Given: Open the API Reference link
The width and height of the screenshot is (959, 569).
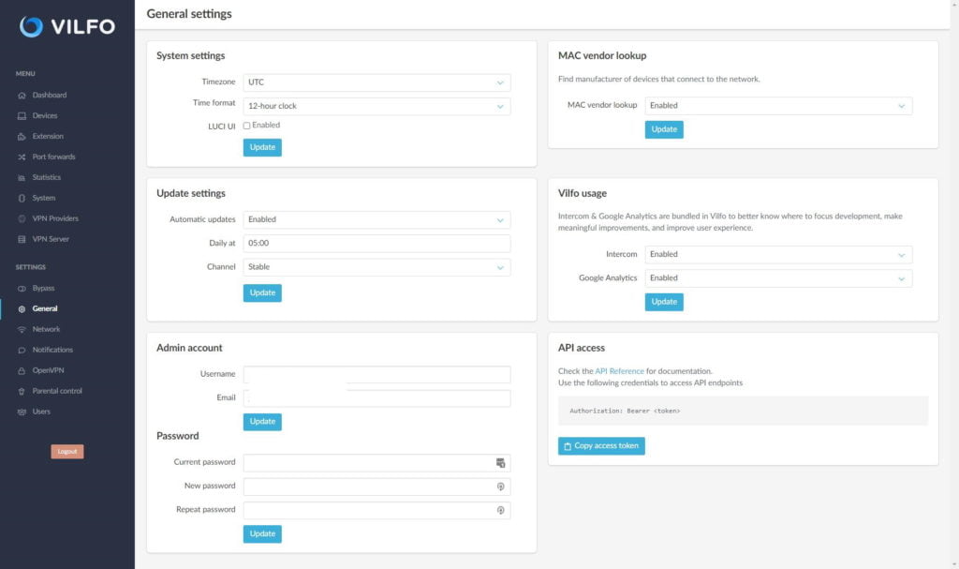Looking at the screenshot, I should click(x=619, y=371).
